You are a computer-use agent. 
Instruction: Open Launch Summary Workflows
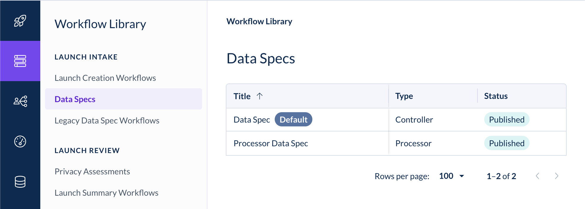[106, 193]
